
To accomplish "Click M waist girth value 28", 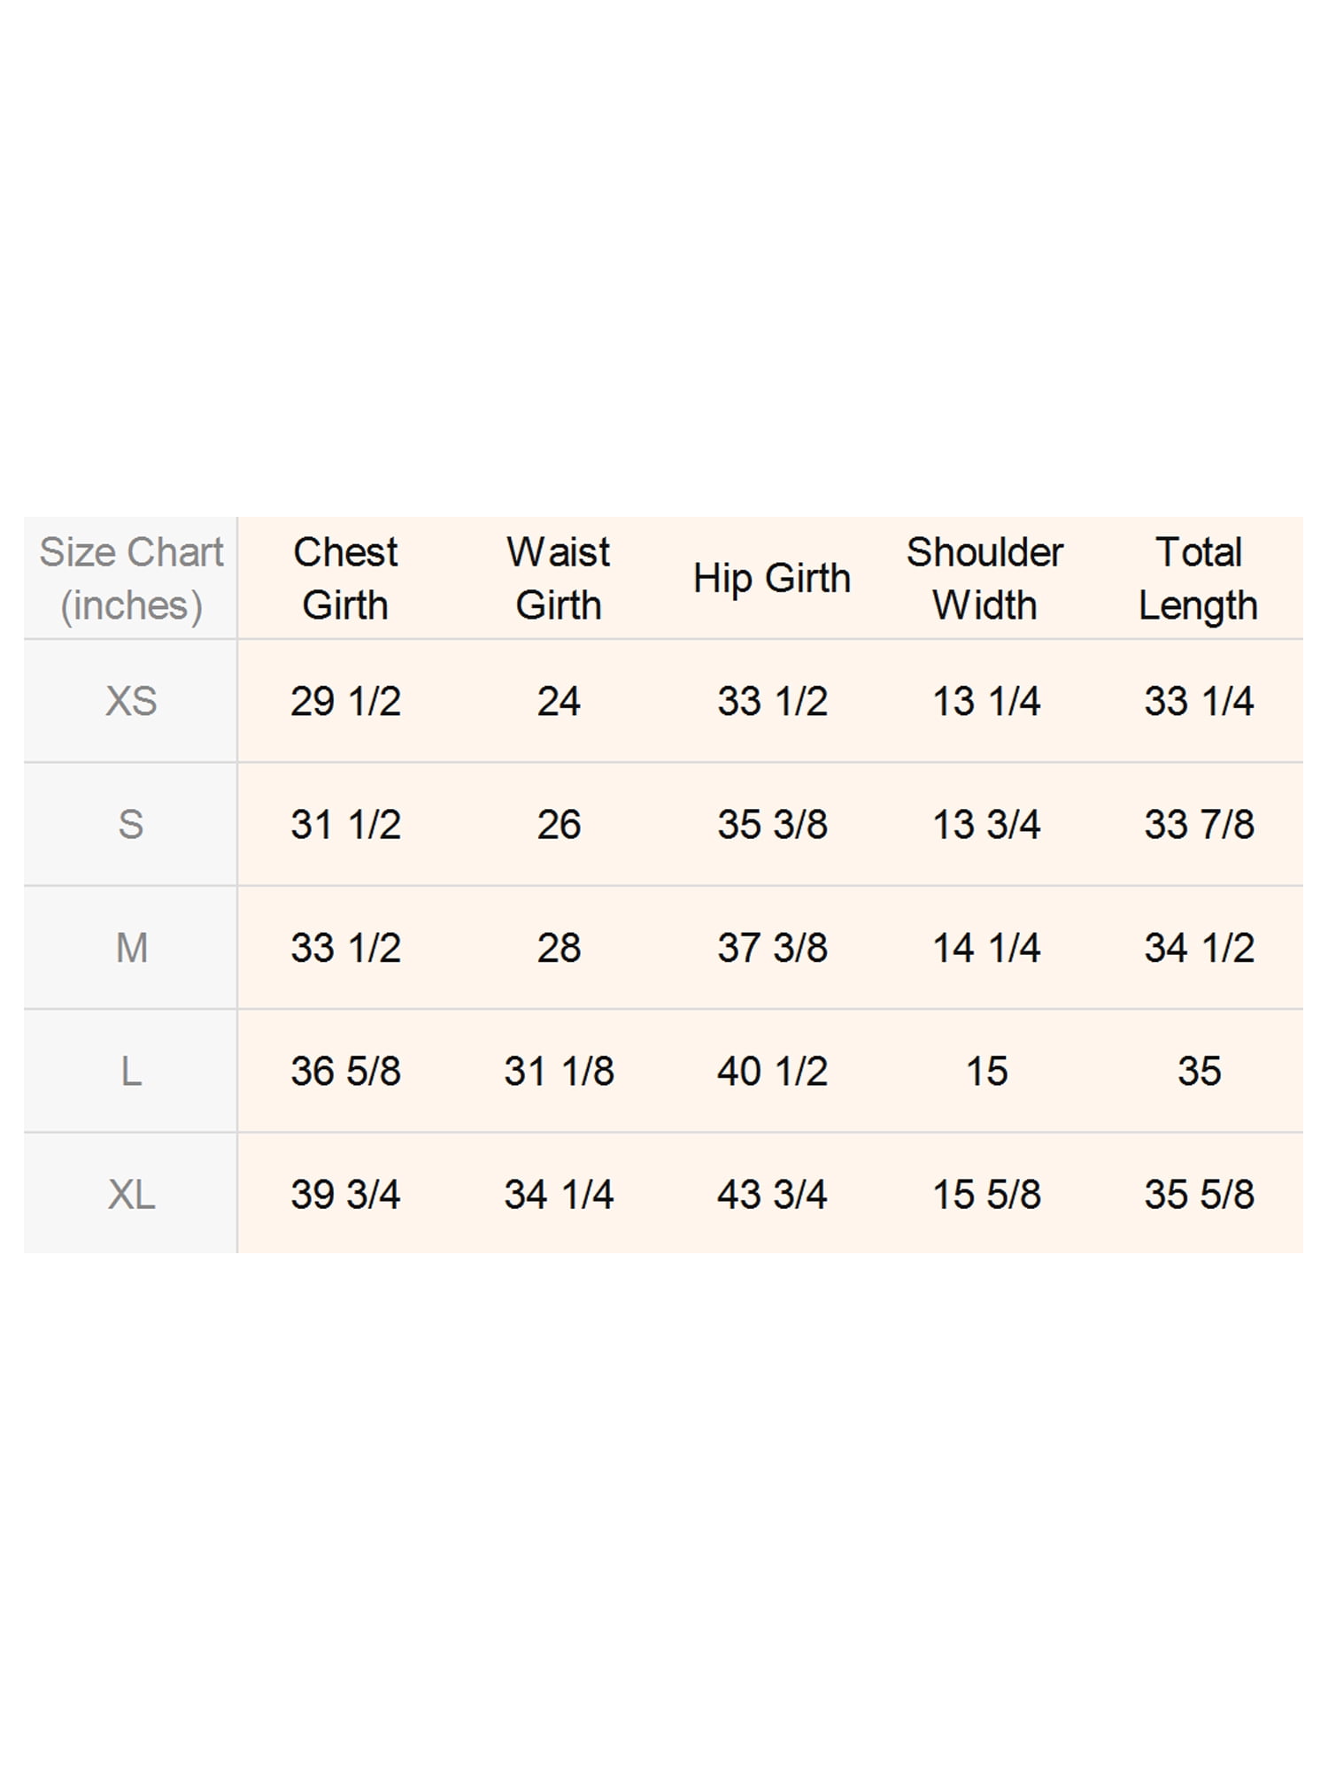I will [x=559, y=948].
